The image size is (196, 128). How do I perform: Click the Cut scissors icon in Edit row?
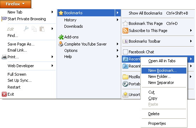click(x=26, y=29)
